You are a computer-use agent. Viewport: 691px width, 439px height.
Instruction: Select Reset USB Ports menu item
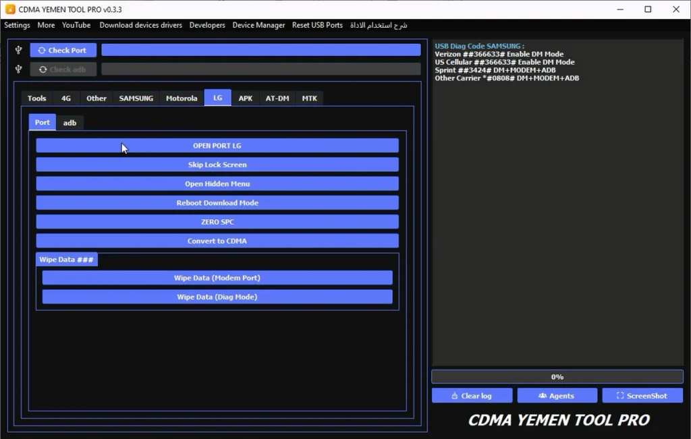[317, 25]
